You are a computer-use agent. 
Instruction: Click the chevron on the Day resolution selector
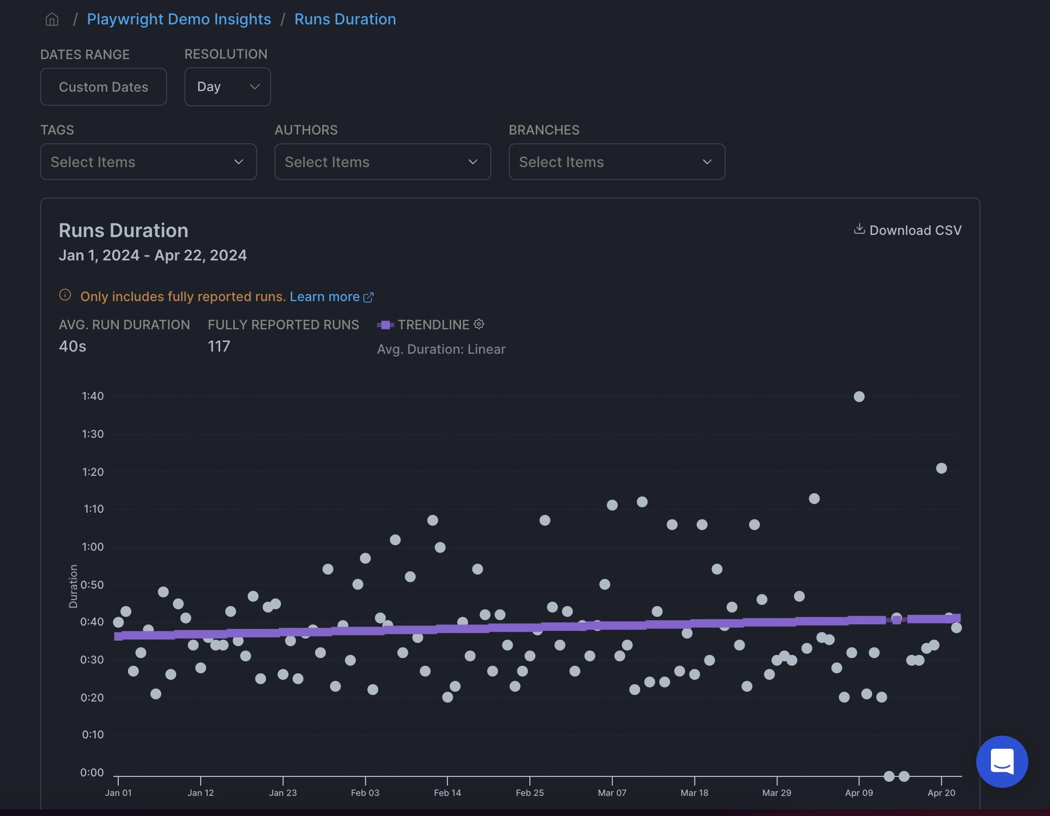pyautogui.click(x=254, y=86)
